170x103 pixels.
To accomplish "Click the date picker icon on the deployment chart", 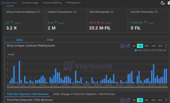I will coord(128,46).
